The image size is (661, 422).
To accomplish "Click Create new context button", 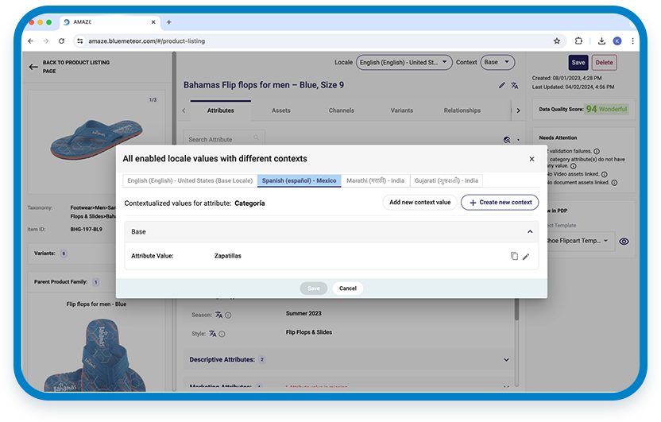I will pos(500,203).
